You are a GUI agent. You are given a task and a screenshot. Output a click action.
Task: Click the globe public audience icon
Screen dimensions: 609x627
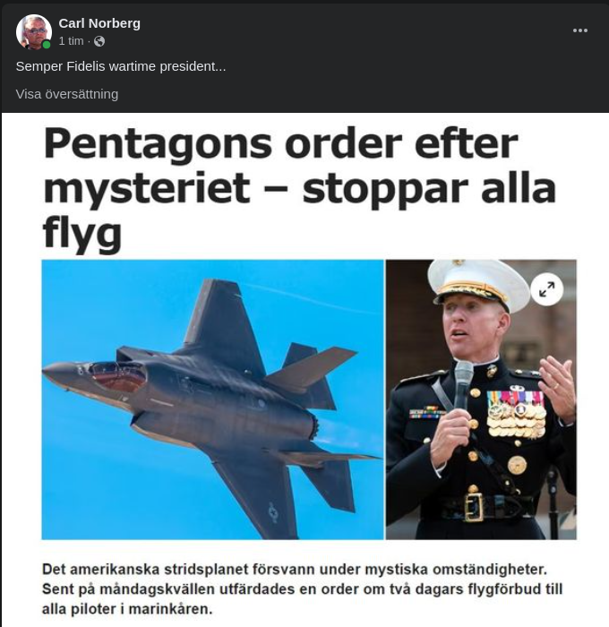(x=99, y=41)
